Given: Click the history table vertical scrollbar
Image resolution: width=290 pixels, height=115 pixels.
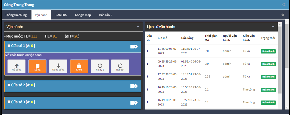Looking at the screenshot, I should [280, 60].
